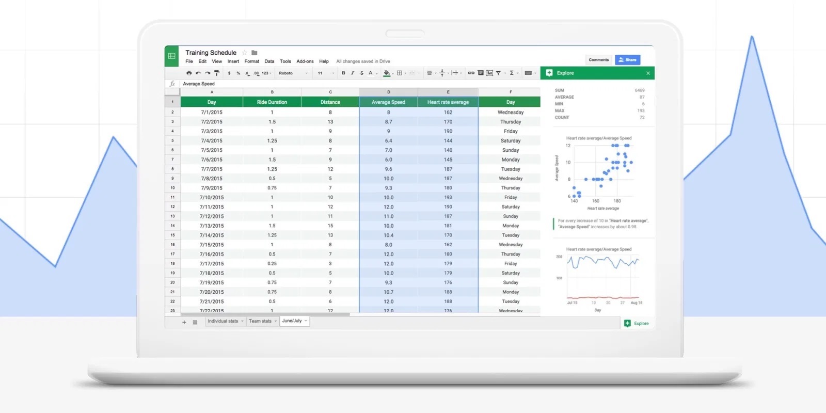Screen dimensions: 826x413
Task: Toggle strikethrough formatting
Action: pyautogui.click(x=361, y=73)
